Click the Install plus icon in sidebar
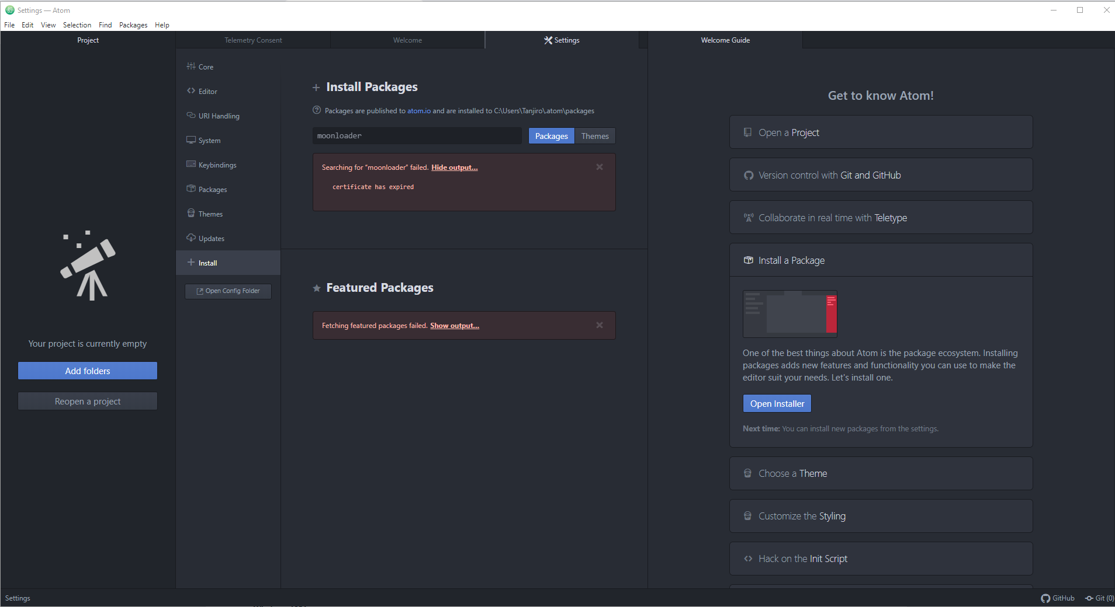The width and height of the screenshot is (1115, 607). click(x=191, y=263)
